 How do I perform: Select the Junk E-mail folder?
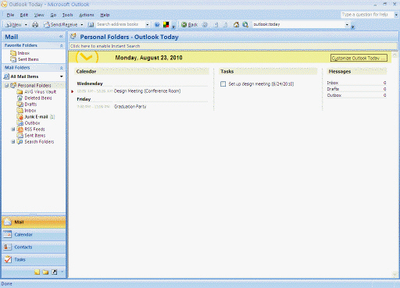(36, 116)
